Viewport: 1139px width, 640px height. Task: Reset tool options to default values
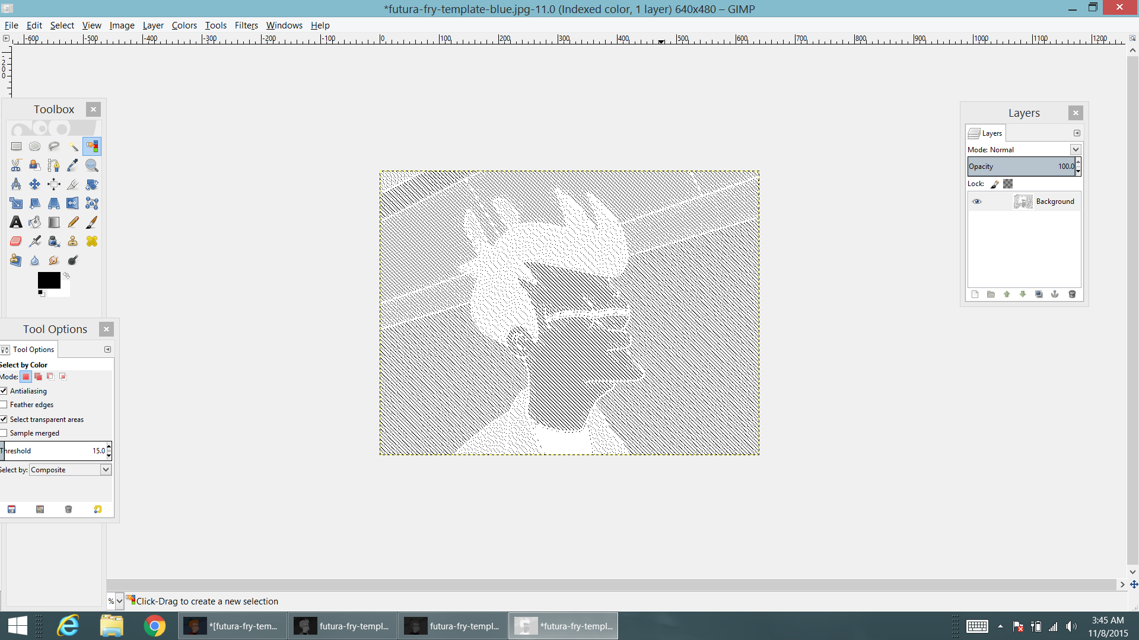point(97,509)
